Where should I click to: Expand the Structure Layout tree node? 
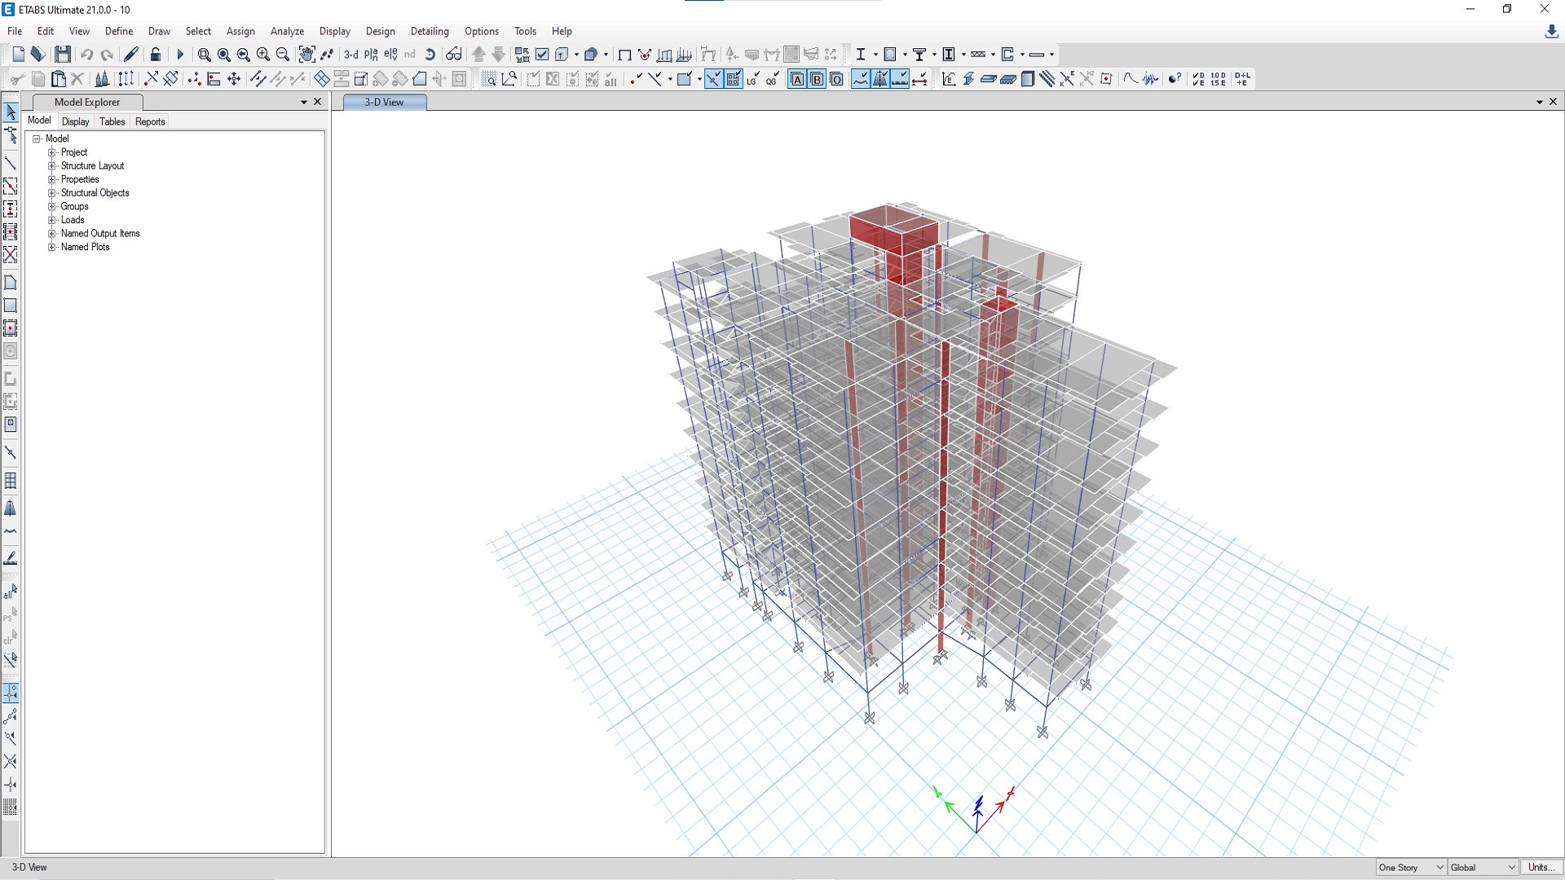(52, 166)
